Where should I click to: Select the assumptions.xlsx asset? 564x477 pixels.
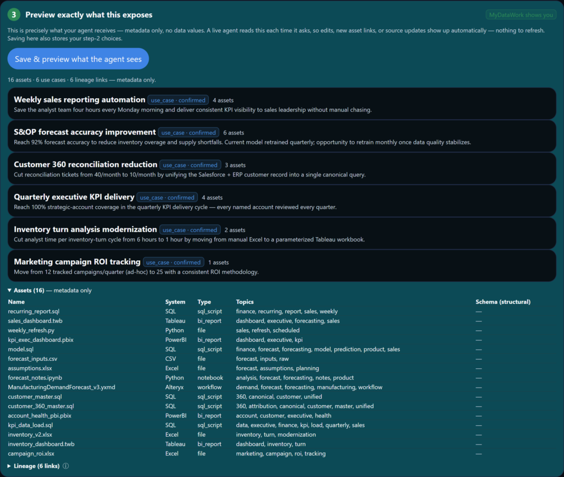pos(30,368)
